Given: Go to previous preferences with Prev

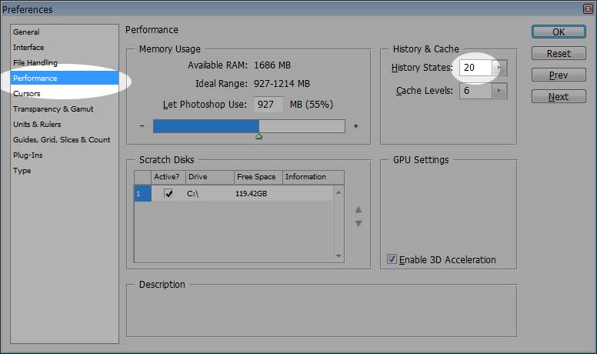Looking at the screenshot, I should [559, 75].
